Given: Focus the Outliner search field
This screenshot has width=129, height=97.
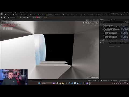Looking at the screenshot, I should tap(114, 22).
